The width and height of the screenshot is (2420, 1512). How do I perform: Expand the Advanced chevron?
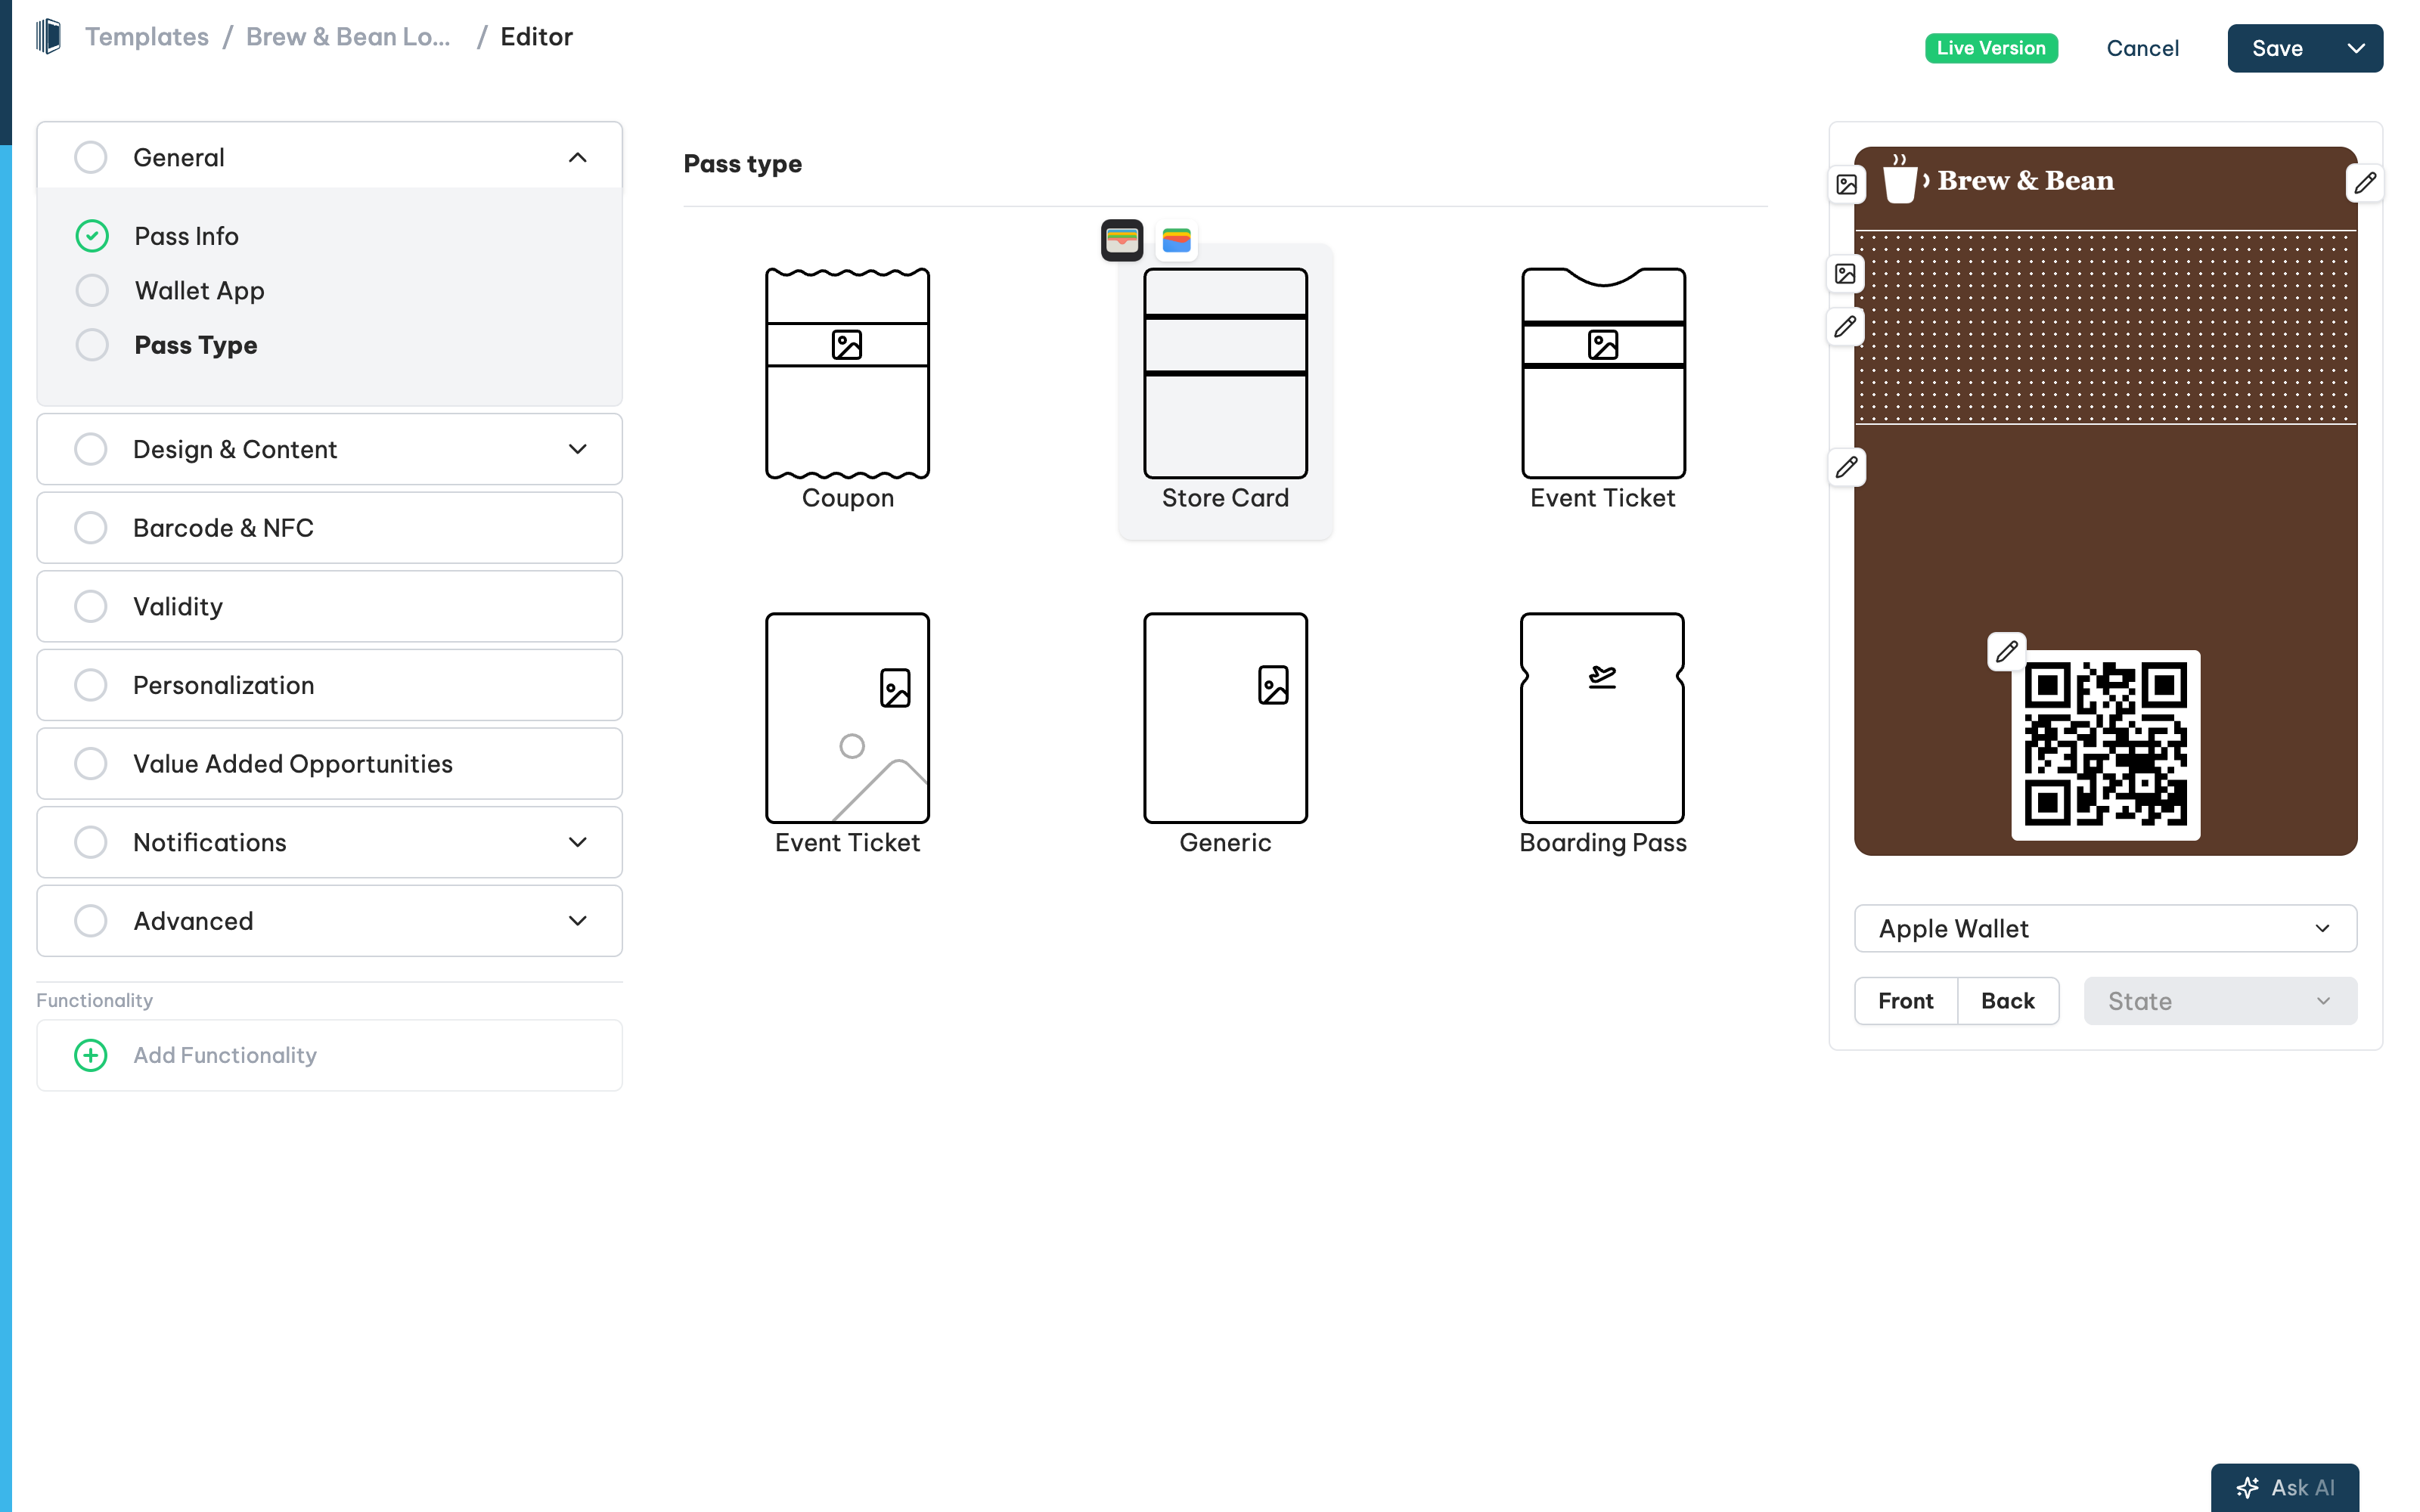[577, 921]
